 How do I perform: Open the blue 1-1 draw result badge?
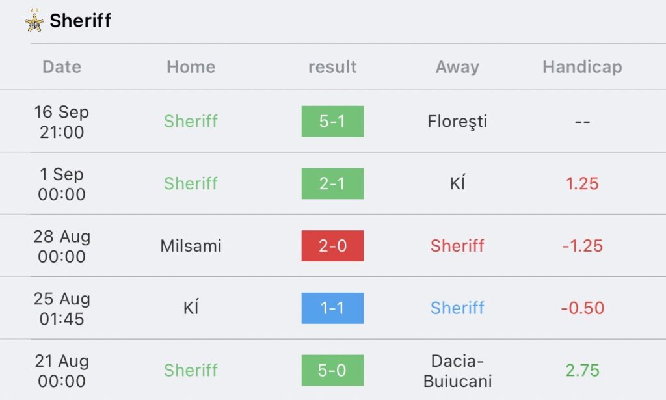point(332,308)
